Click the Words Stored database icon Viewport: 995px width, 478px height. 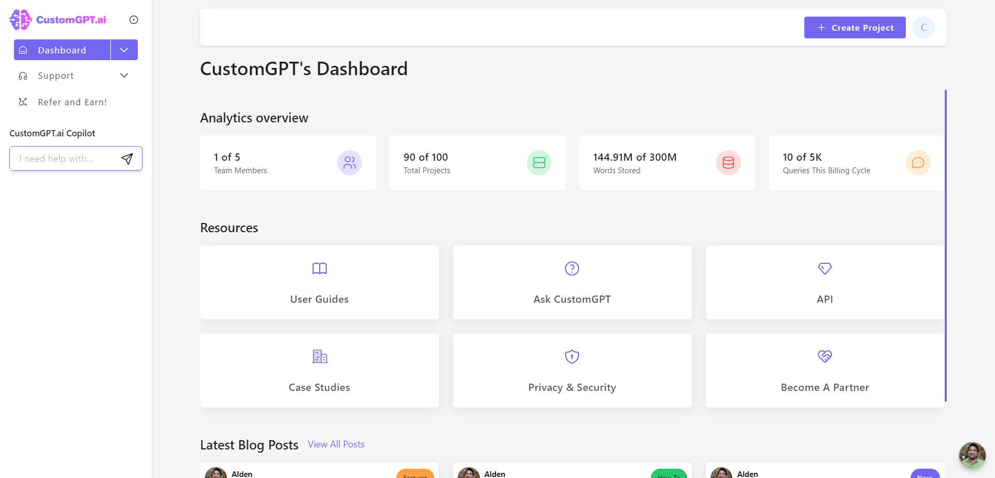coord(729,163)
